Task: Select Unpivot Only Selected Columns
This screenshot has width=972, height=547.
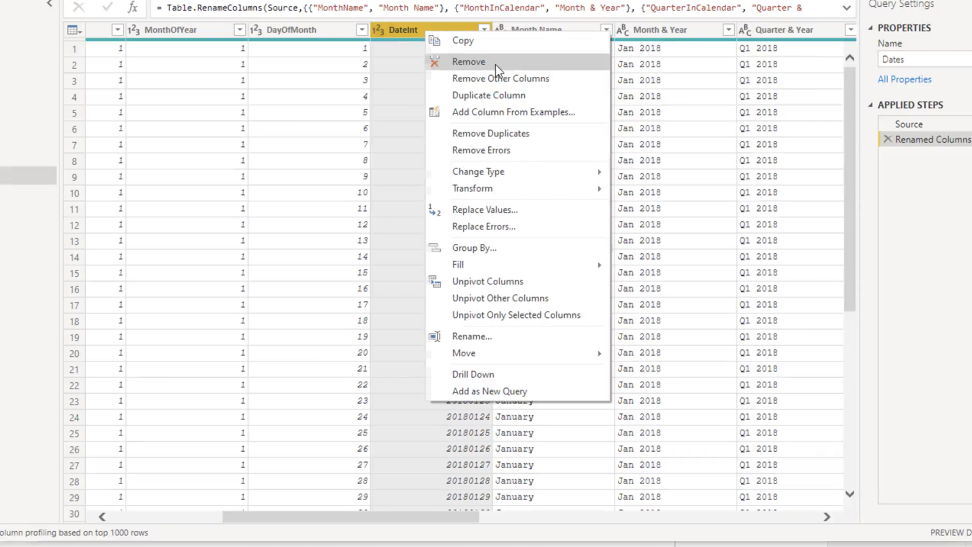Action: pos(518,315)
